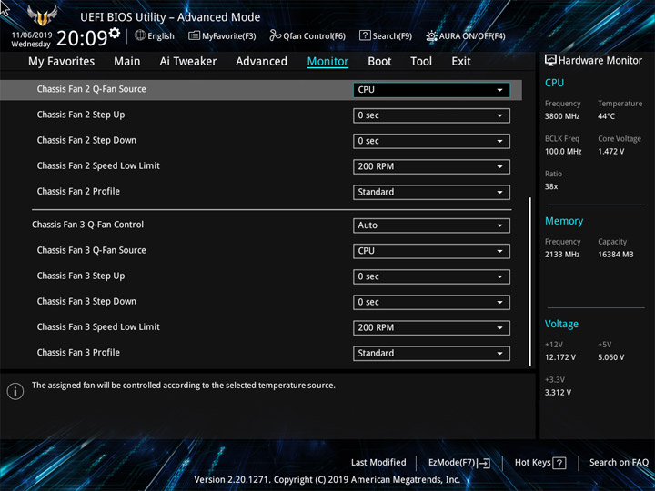Open Qfan Control(F6) fan icon
Viewport: 655px width, 491px height.
point(275,35)
